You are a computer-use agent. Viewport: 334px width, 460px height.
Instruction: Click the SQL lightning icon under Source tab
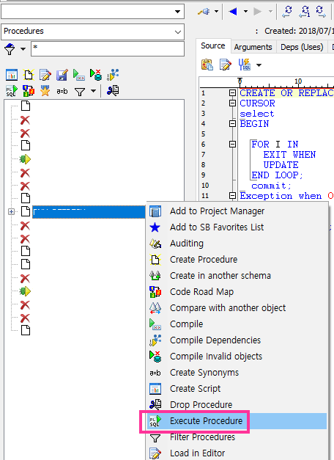(x=245, y=65)
